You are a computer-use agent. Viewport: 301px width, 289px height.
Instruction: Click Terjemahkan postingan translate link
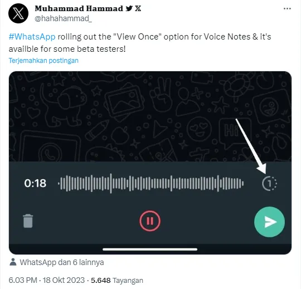[x=43, y=60]
